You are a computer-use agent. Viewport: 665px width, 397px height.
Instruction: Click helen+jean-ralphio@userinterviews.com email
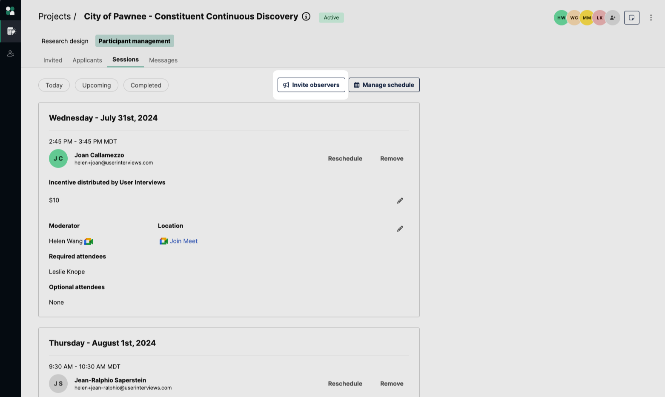(123, 388)
